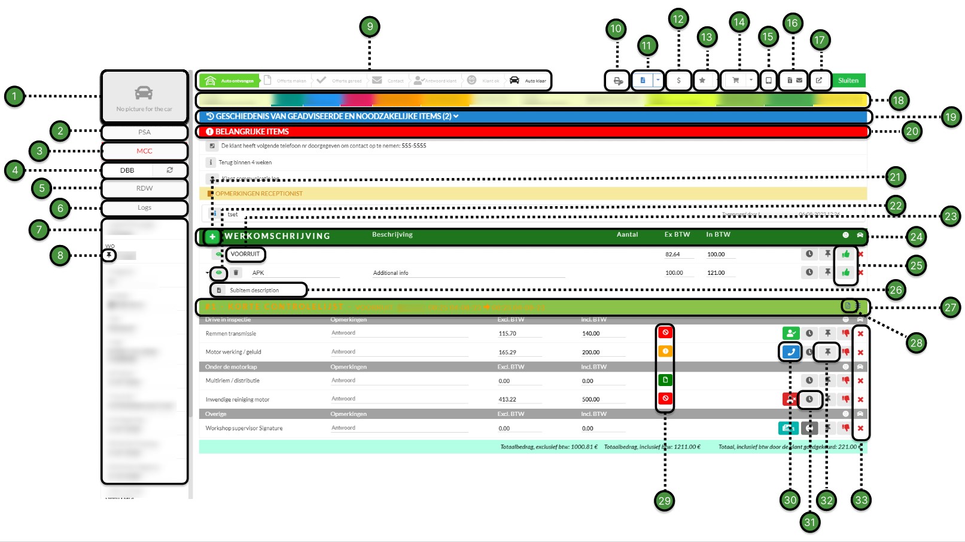Click the pin icon on Motor werking row
965x542 pixels.
827,352
